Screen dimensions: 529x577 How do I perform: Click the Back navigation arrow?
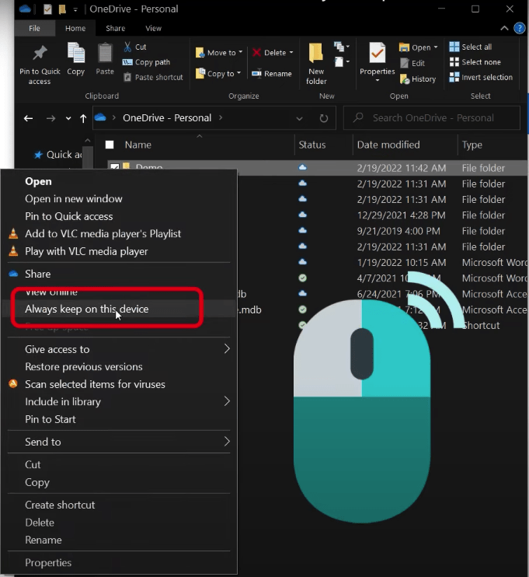coord(28,118)
